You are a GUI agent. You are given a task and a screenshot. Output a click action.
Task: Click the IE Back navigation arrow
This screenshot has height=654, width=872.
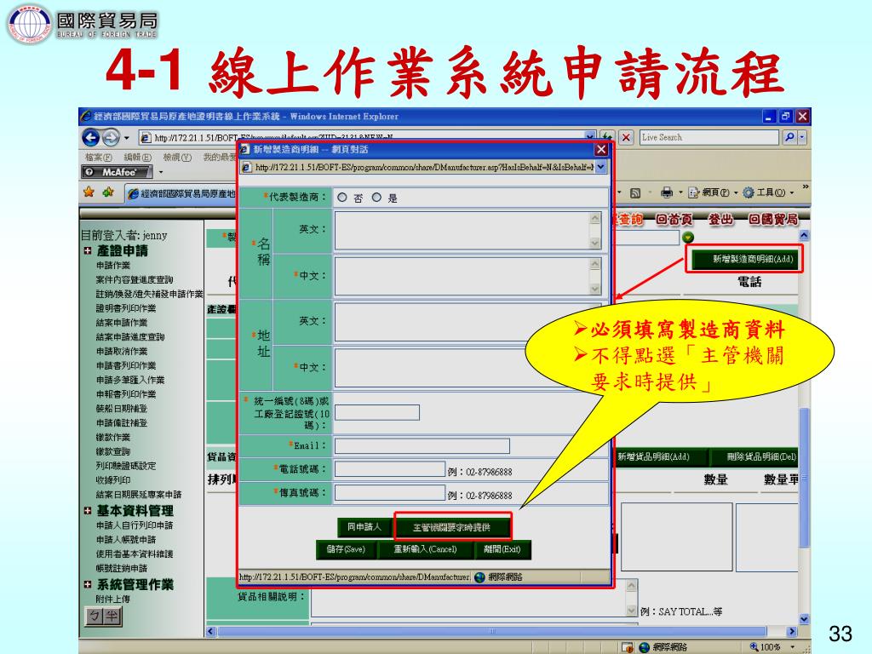click(x=90, y=137)
